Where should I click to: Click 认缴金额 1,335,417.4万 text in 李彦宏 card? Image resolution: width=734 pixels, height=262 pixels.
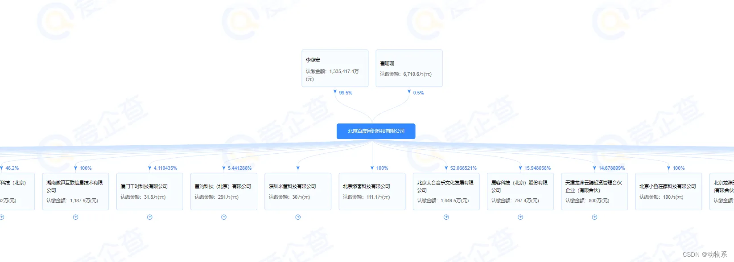[x=332, y=75]
